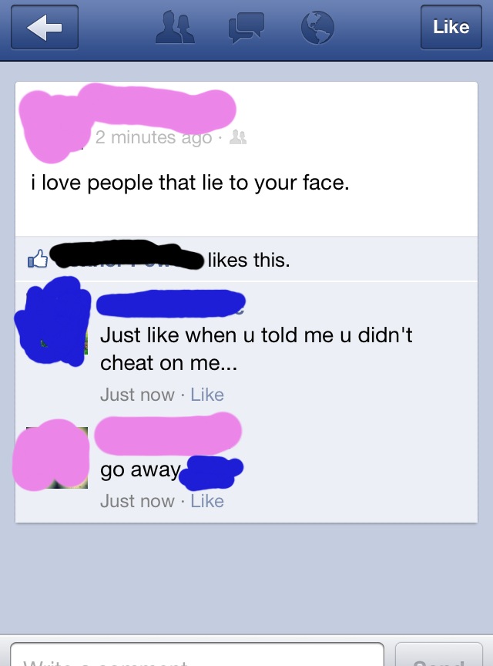Click the '2 minutes ago' timestamp
493x666 pixels.
pos(154,137)
